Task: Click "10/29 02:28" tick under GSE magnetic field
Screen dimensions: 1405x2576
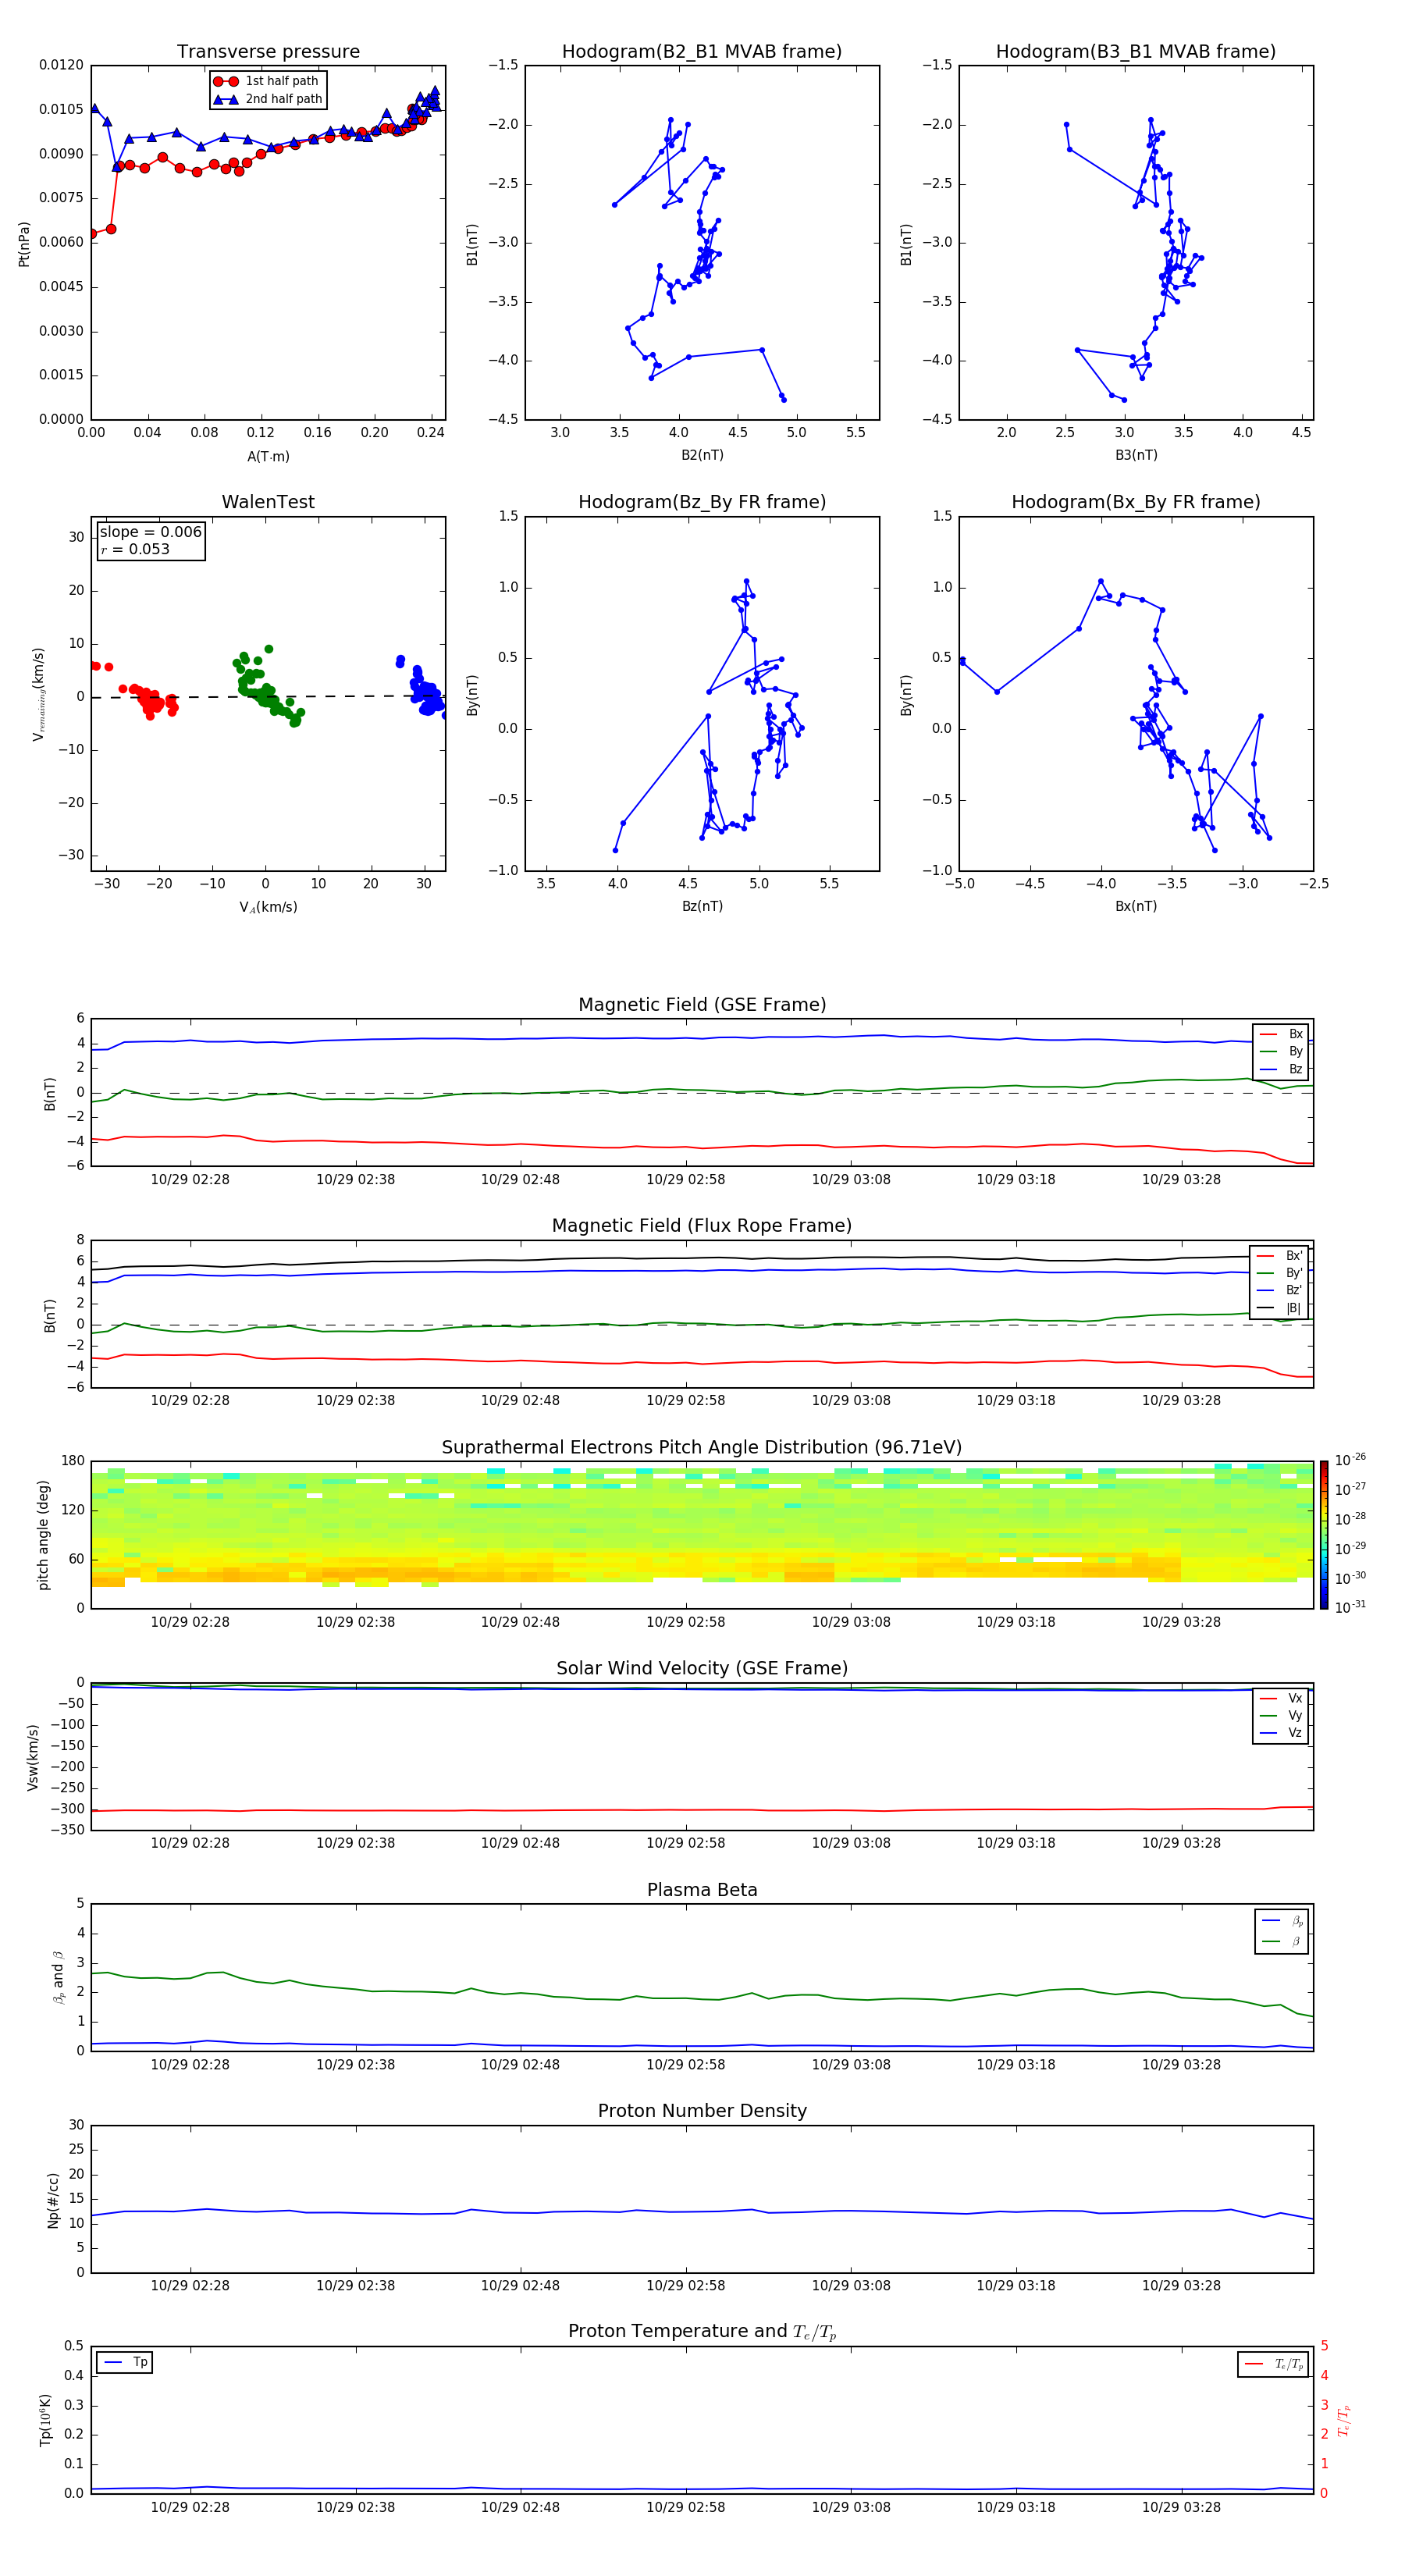Action: coord(190,1180)
